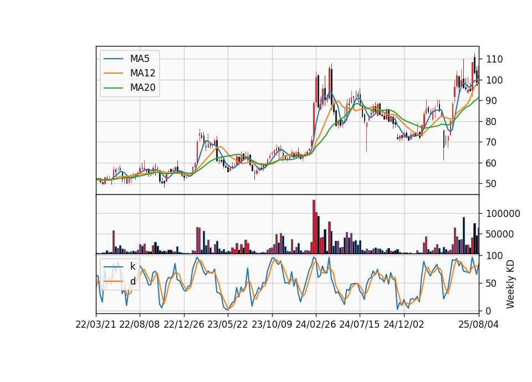Click the 25/08/04 date label

(478, 324)
